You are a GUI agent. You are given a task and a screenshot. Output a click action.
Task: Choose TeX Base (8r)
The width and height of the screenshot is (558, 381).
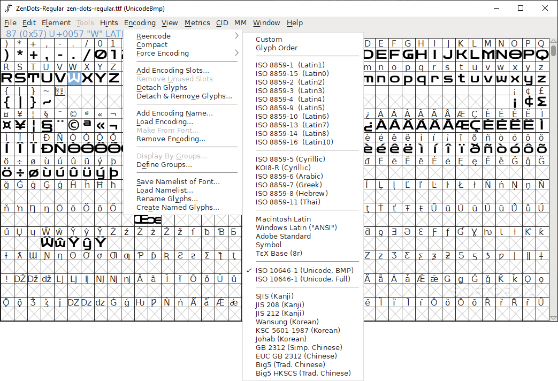(x=279, y=253)
